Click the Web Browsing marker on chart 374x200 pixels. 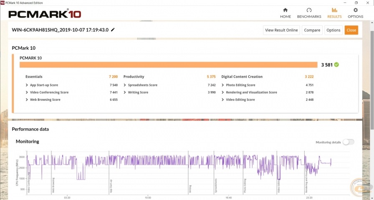click(53, 185)
